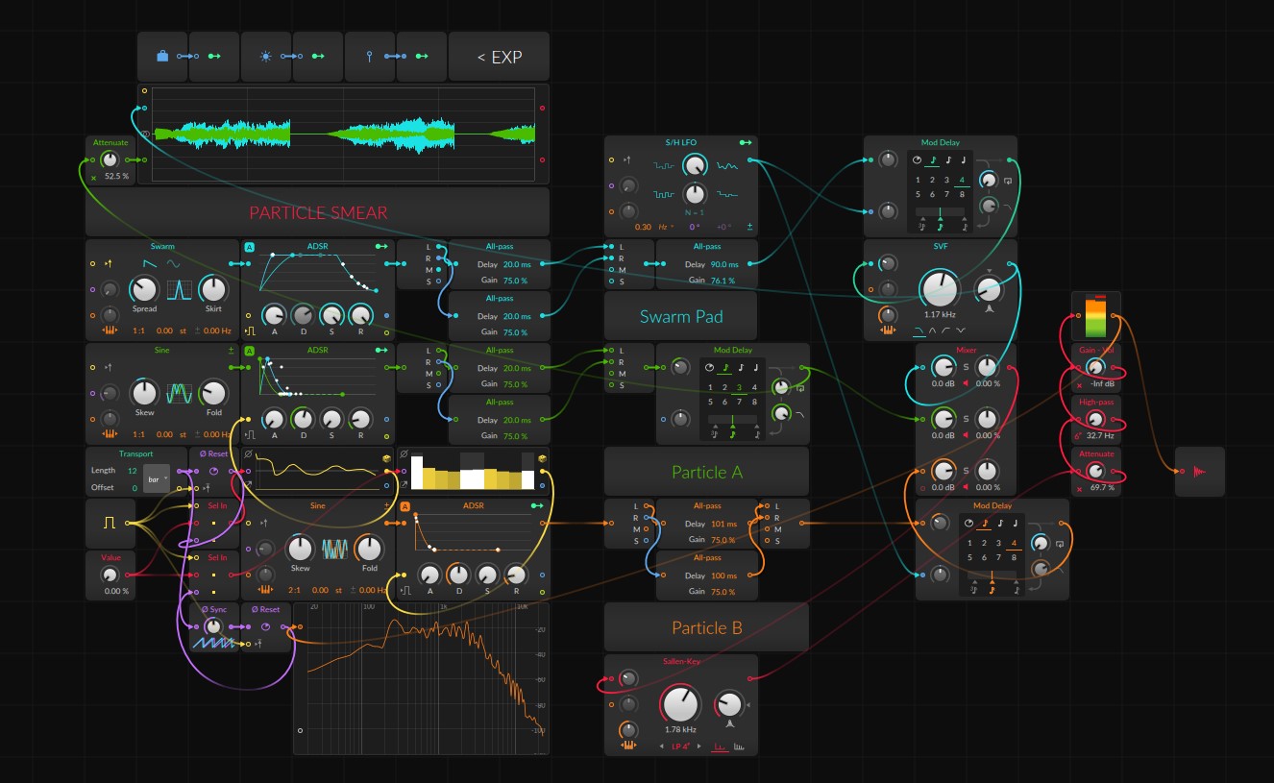Click the square pulse trigger module
Screen dimensions: 1274x783
[x=110, y=523]
